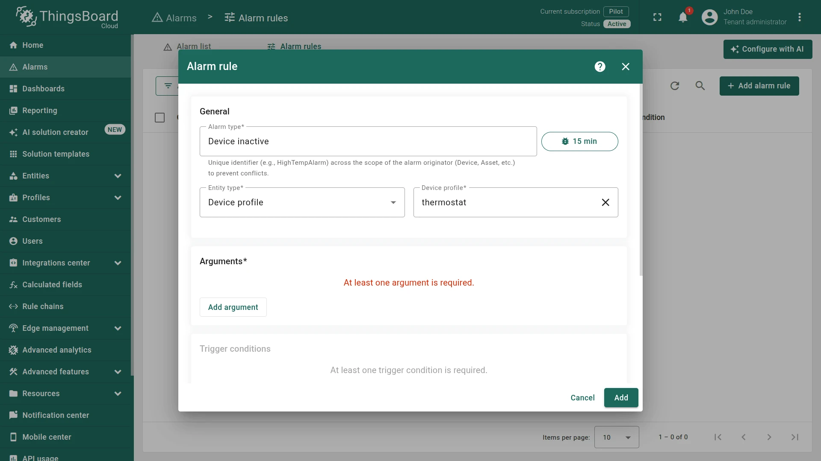
Task: Click the Add alarm rule button
Action: [x=759, y=86]
